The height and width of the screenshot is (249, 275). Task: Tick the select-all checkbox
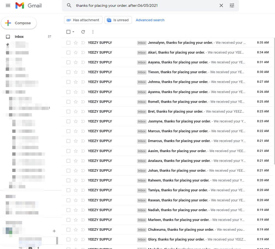[x=68, y=32]
